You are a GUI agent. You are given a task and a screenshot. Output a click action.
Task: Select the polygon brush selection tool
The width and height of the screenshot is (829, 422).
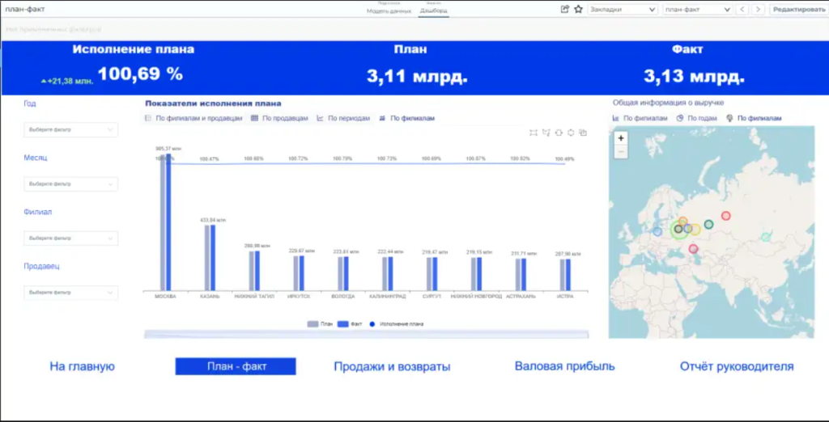[x=546, y=133]
